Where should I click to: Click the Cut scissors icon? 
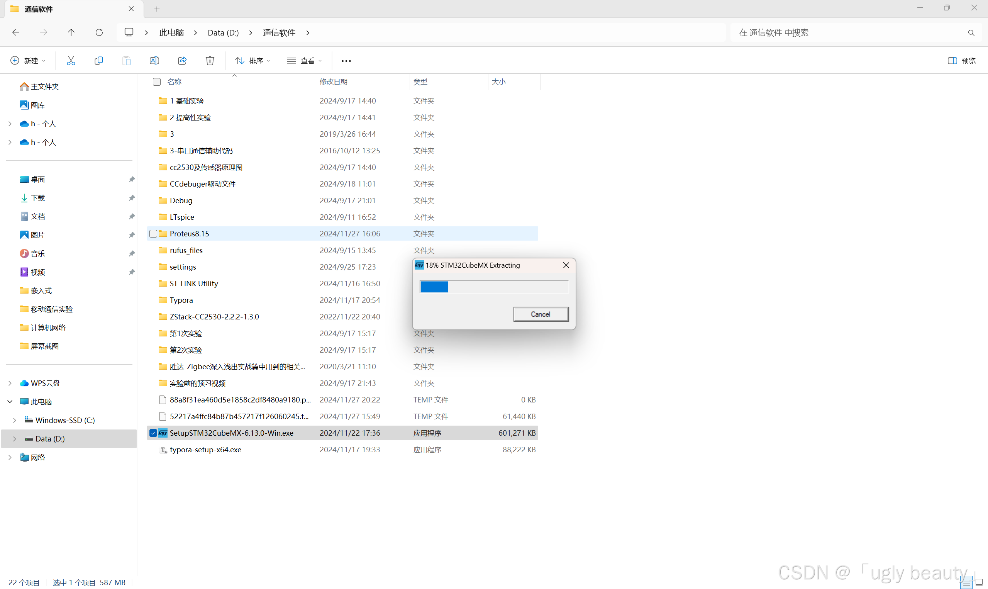pos(71,61)
